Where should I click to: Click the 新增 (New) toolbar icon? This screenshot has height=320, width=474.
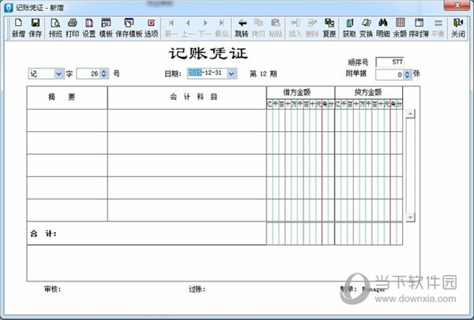click(17, 27)
